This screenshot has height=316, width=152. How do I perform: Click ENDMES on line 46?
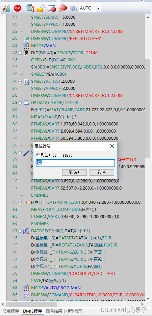pos(40,223)
